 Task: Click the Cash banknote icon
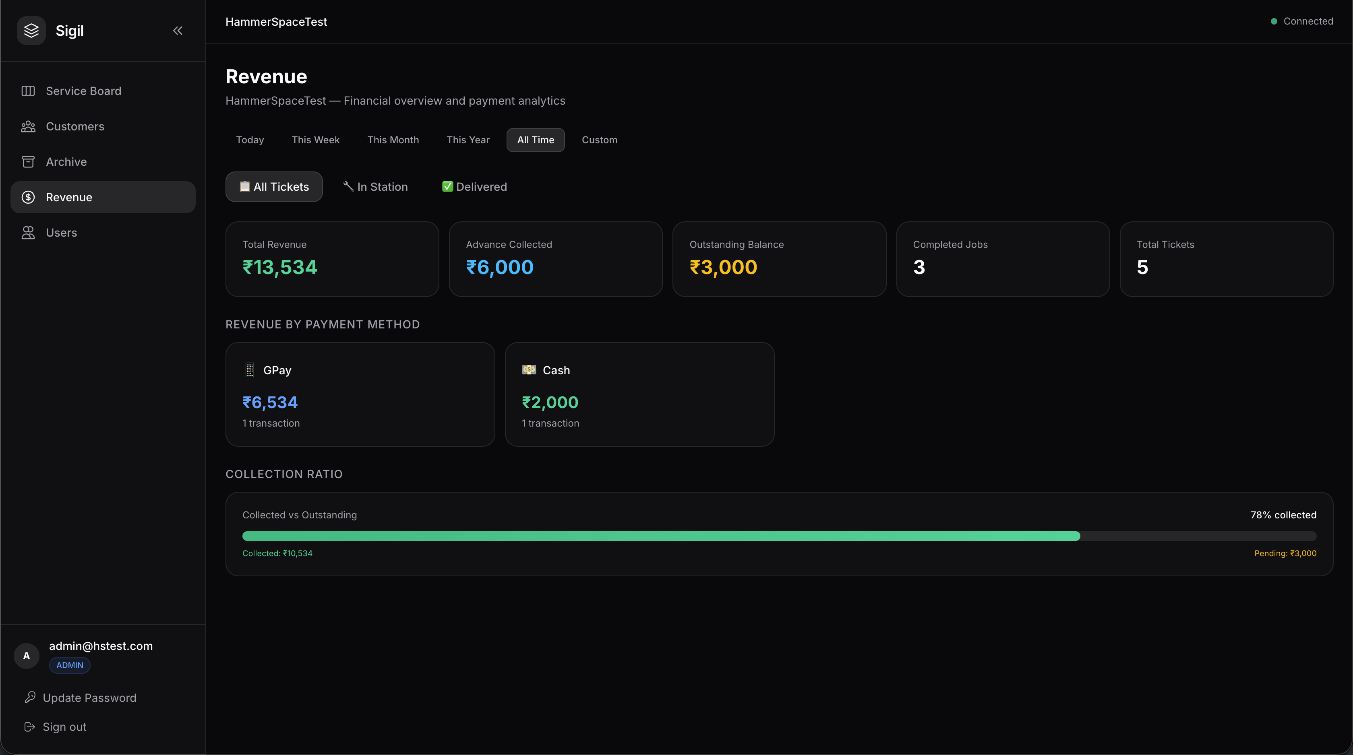tap(529, 369)
